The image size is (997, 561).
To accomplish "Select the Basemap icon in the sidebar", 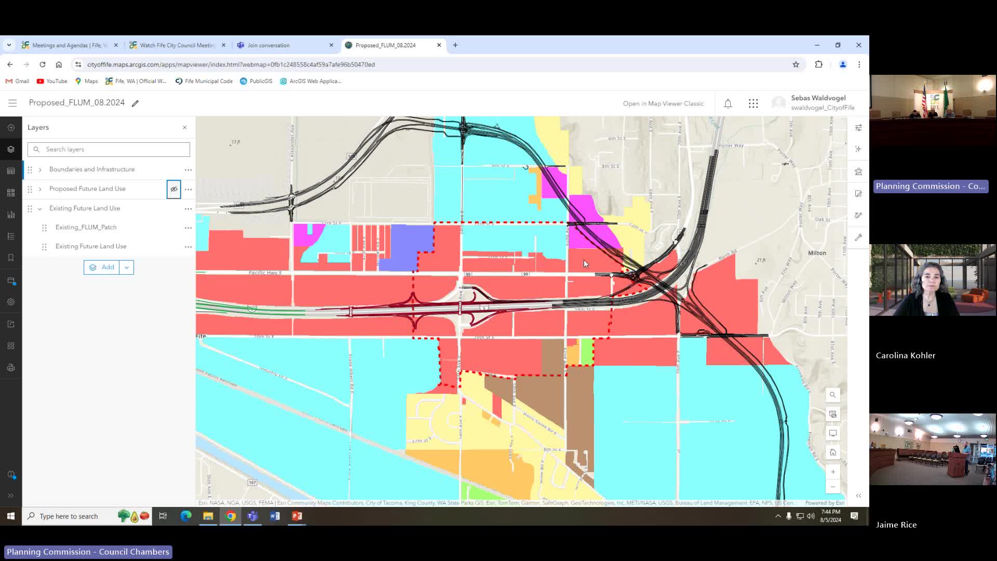I will coord(11,192).
